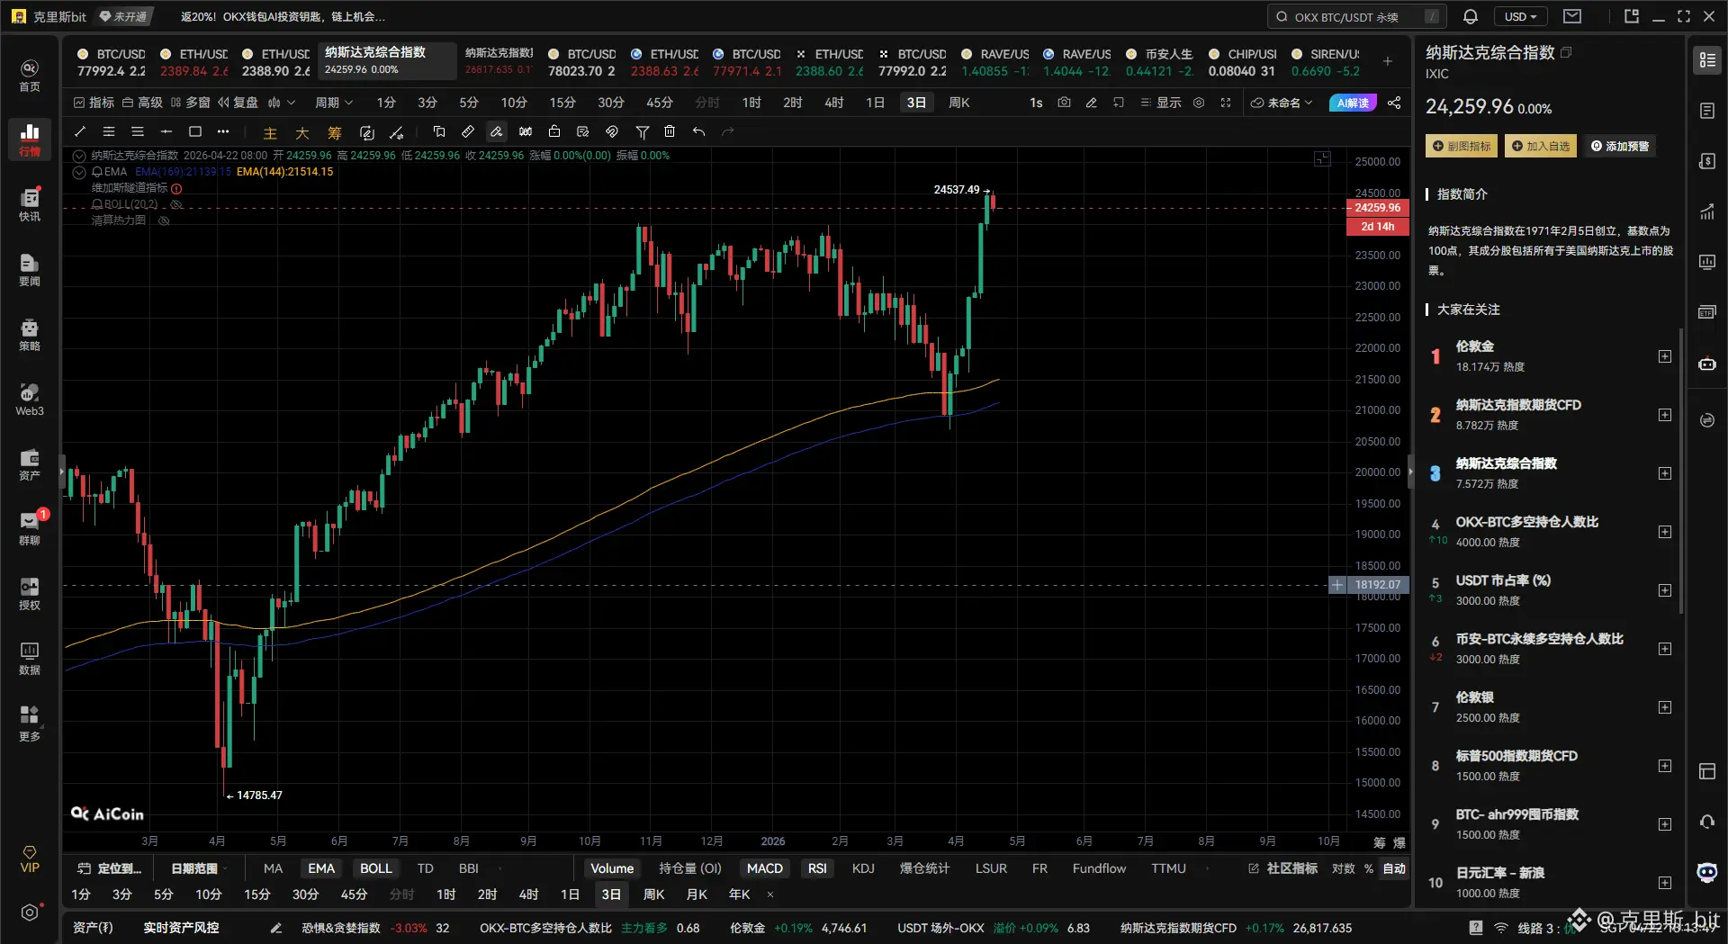Open 数据 data section in sidebar
The height and width of the screenshot is (944, 1728).
pos(30,658)
